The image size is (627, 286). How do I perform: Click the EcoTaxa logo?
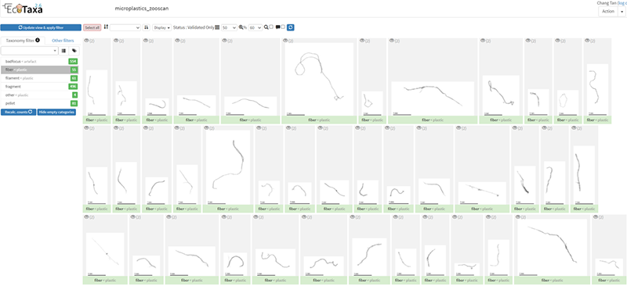[23, 8]
